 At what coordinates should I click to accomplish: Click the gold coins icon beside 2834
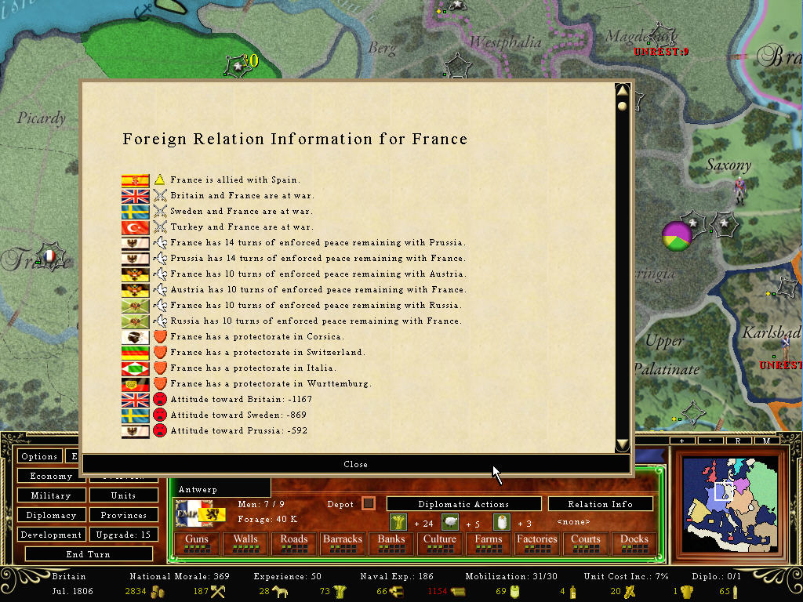(158, 592)
